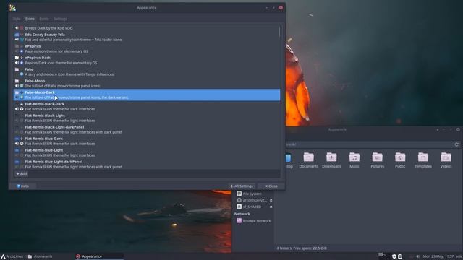Select the ePapirus icon theme
Screen dimensions: 463x260
coord(147,48)
